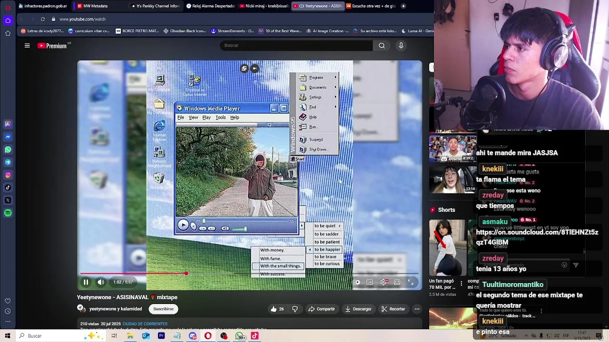
Task: Toggle autoplay switch in player
Action: coord(357,282)
